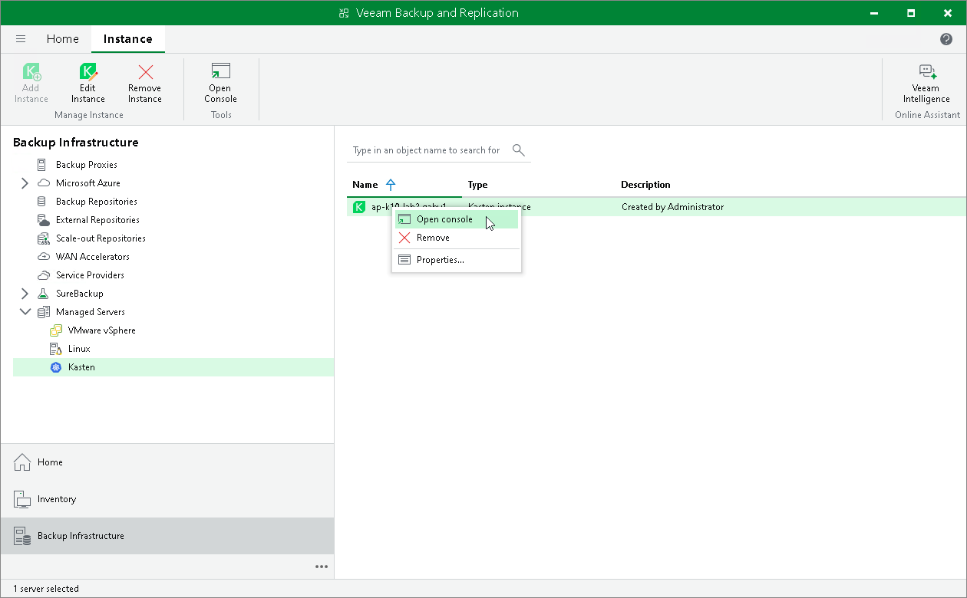Click the Edit Instance ribbon icon
Viewport: 967px width, 598px height.
88,72
